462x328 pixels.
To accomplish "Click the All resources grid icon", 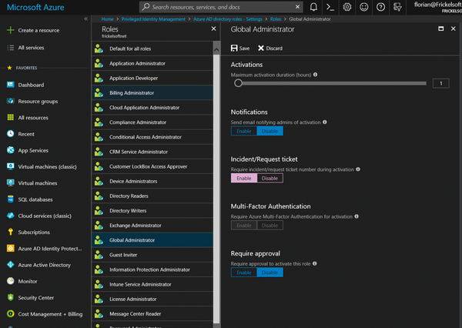I will pyautogui.click(x=11, y=117).
